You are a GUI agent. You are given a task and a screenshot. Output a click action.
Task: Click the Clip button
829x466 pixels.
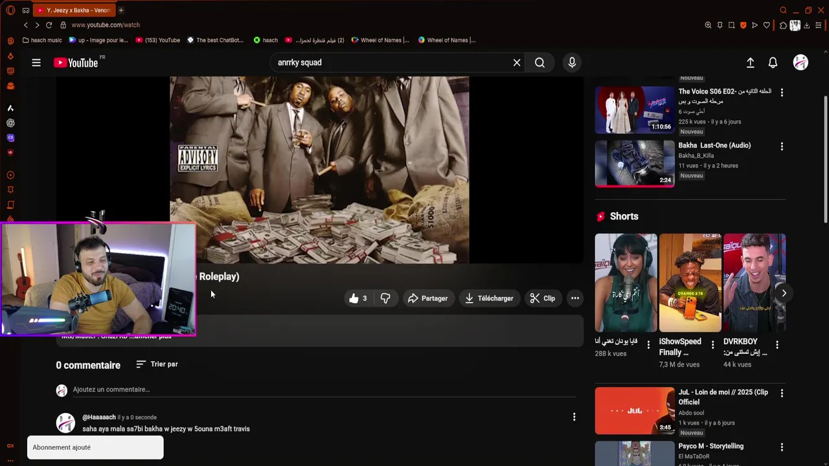(x=543, y=298)
